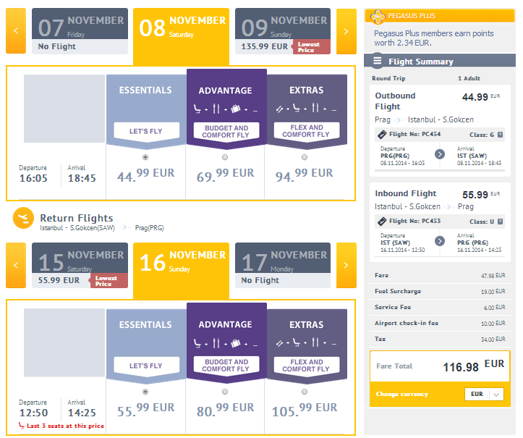The height and width of the screenshot is (438, 523).
Task: Go to next outbound dates arrow
Action: click(x=346, y=31)
